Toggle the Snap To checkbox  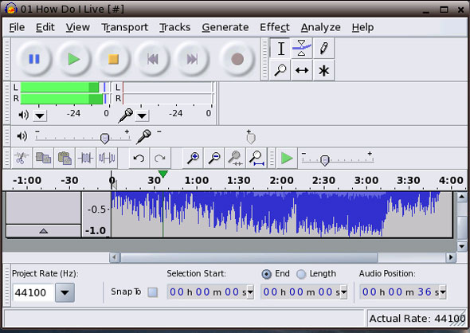[x=153, y=292]
